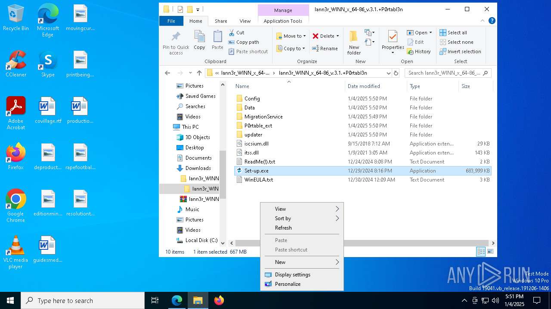Click the Refresh address bar button
The image size is (551, 309).
click(x=396, y=73)
